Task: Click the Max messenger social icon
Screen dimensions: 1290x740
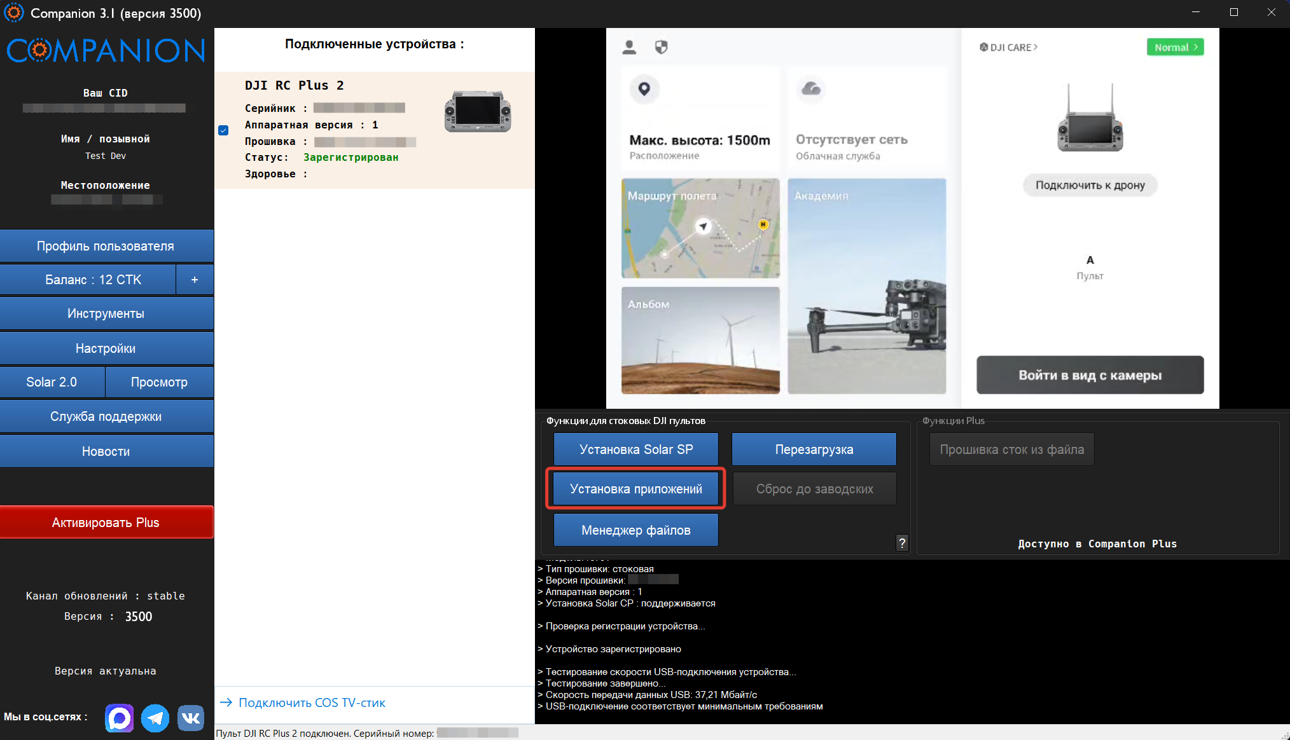Action: [120, 718]
